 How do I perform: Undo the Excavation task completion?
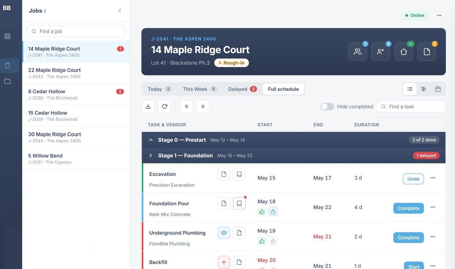(x=413, y=179)
